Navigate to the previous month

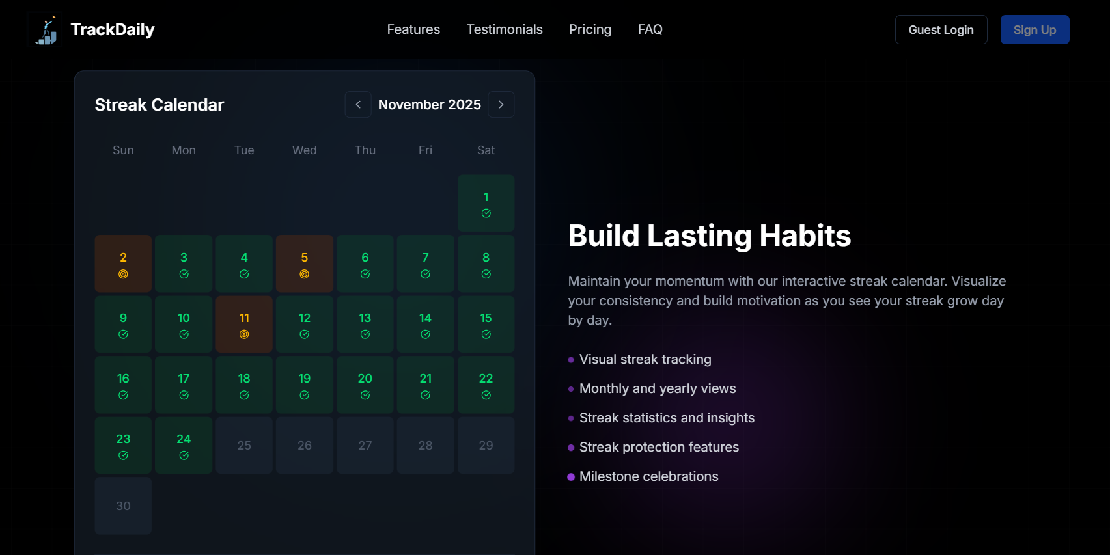pyautogui.click(x=358, y=104)
